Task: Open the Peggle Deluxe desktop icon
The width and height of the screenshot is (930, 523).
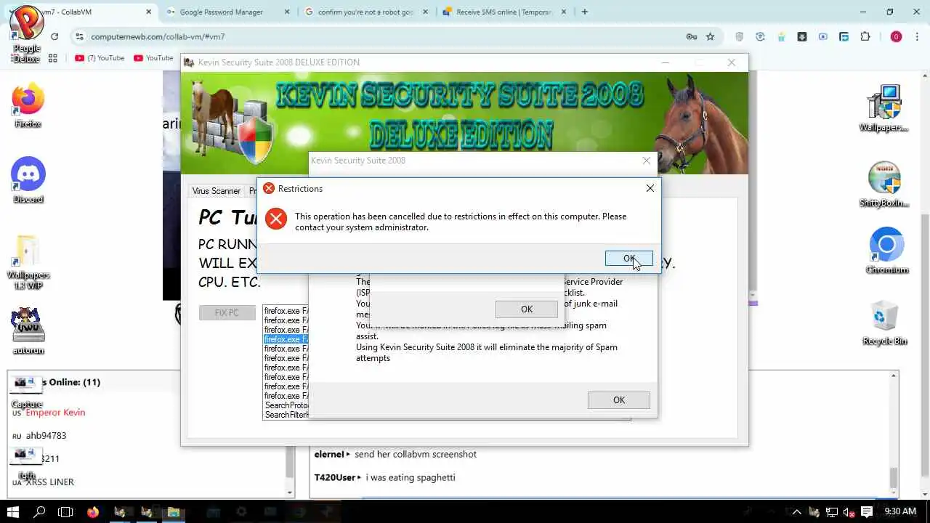Action: point(27,33)
